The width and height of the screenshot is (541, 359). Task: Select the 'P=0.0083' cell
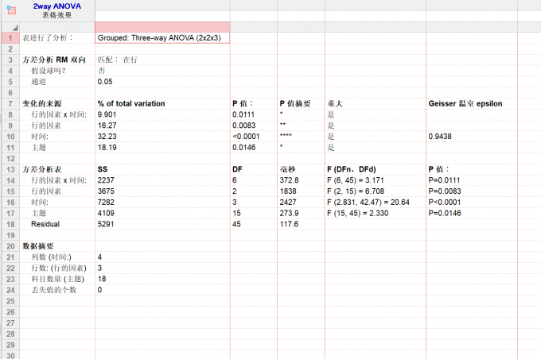[x=445, y=191]
